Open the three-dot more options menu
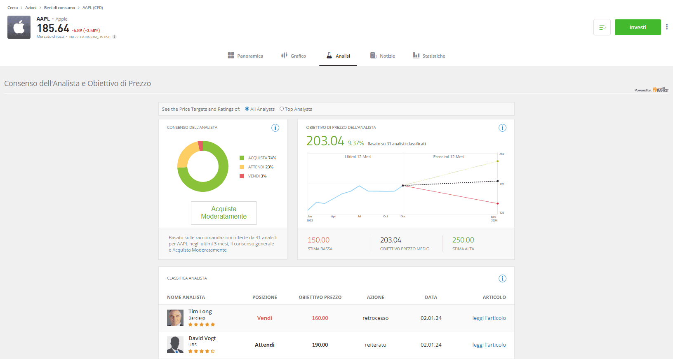 (667, 27)
